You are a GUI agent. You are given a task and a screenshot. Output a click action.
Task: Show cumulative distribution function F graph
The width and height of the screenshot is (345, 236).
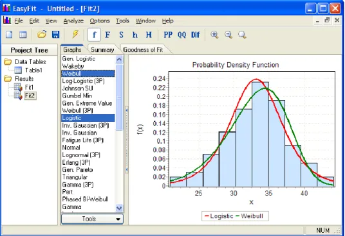(x=107, y=35)
